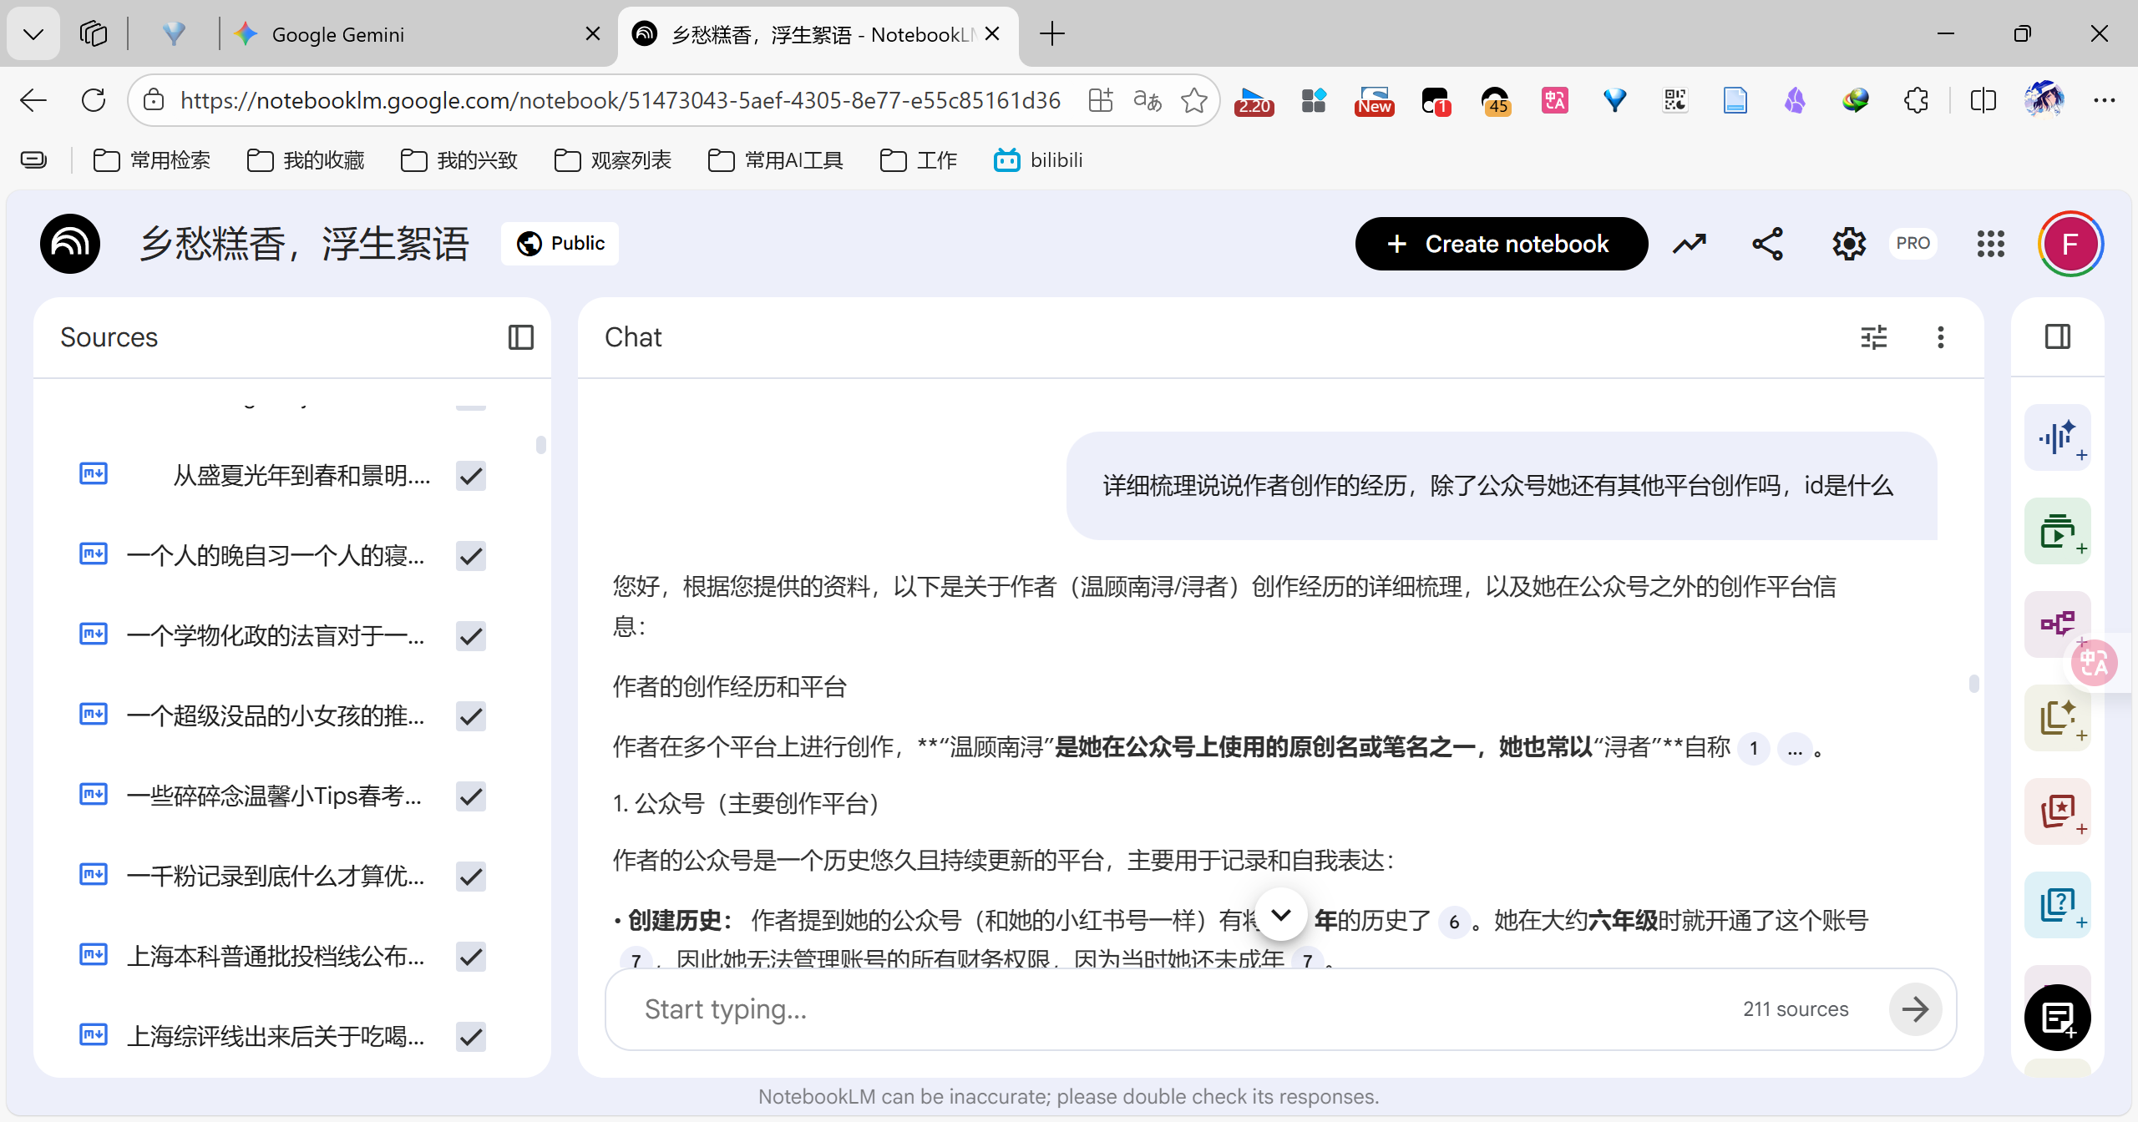Click the Start typing chat input

(1169, 1009)
